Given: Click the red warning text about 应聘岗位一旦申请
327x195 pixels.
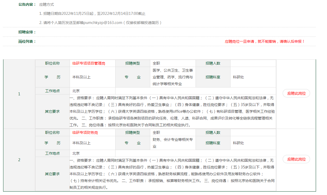Looking at the screenshot, I should [265, 41].
